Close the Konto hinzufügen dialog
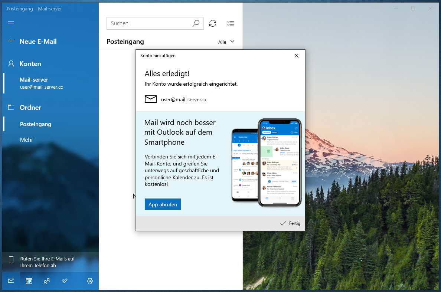 point(297,56)
